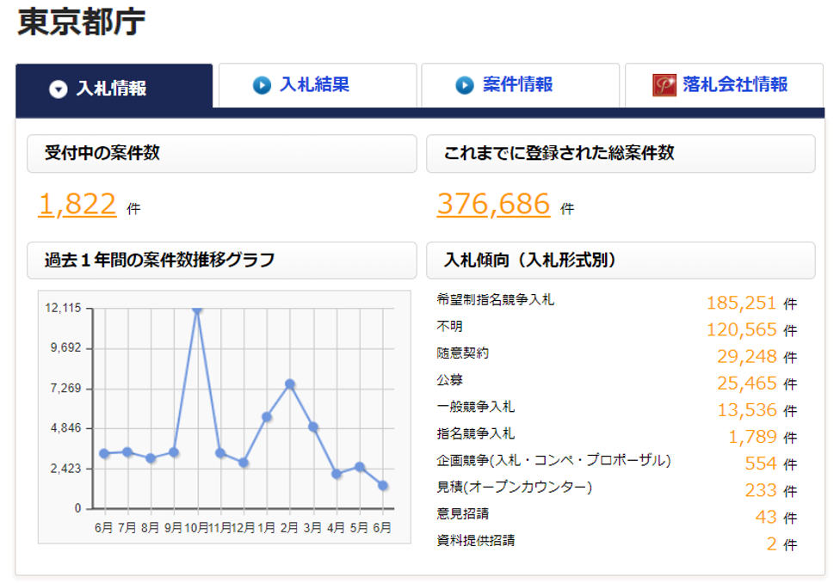Click the 入札傾向(入札形式別) header
This screenshot has width=840, height=583.
[x=621, y=261]
